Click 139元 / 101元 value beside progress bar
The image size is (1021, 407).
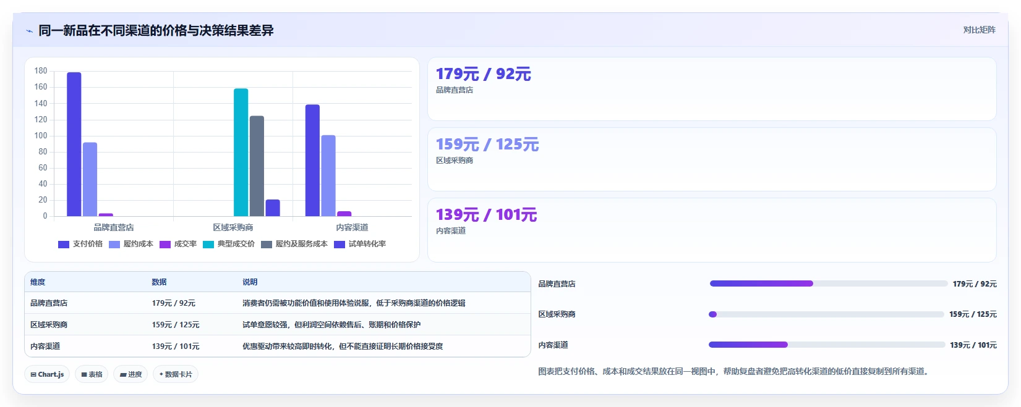pyautogui.click(x=973, y=345)
